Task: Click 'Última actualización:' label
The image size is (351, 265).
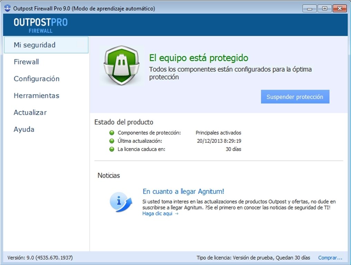Action: click(x=140, y=141)
